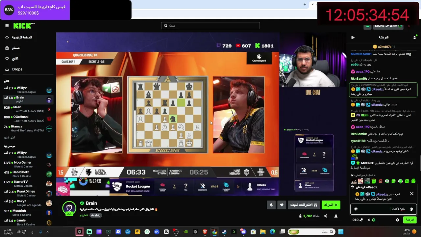Open Microsoft Edge from taskbar
Image resolution: width=421 pixels, height=237 pixels.
272,232
